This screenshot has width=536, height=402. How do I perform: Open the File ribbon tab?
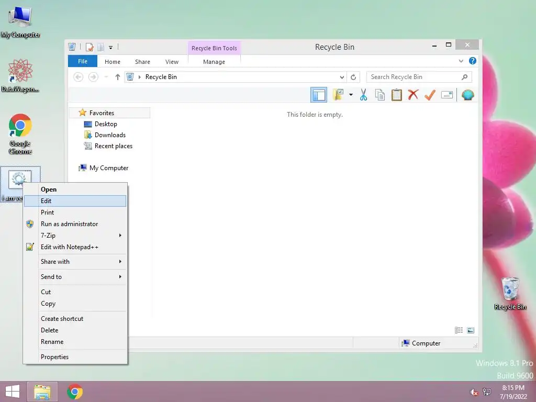[x=83, y=61]
